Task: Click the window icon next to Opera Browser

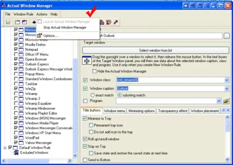Action: pos(21,59)
